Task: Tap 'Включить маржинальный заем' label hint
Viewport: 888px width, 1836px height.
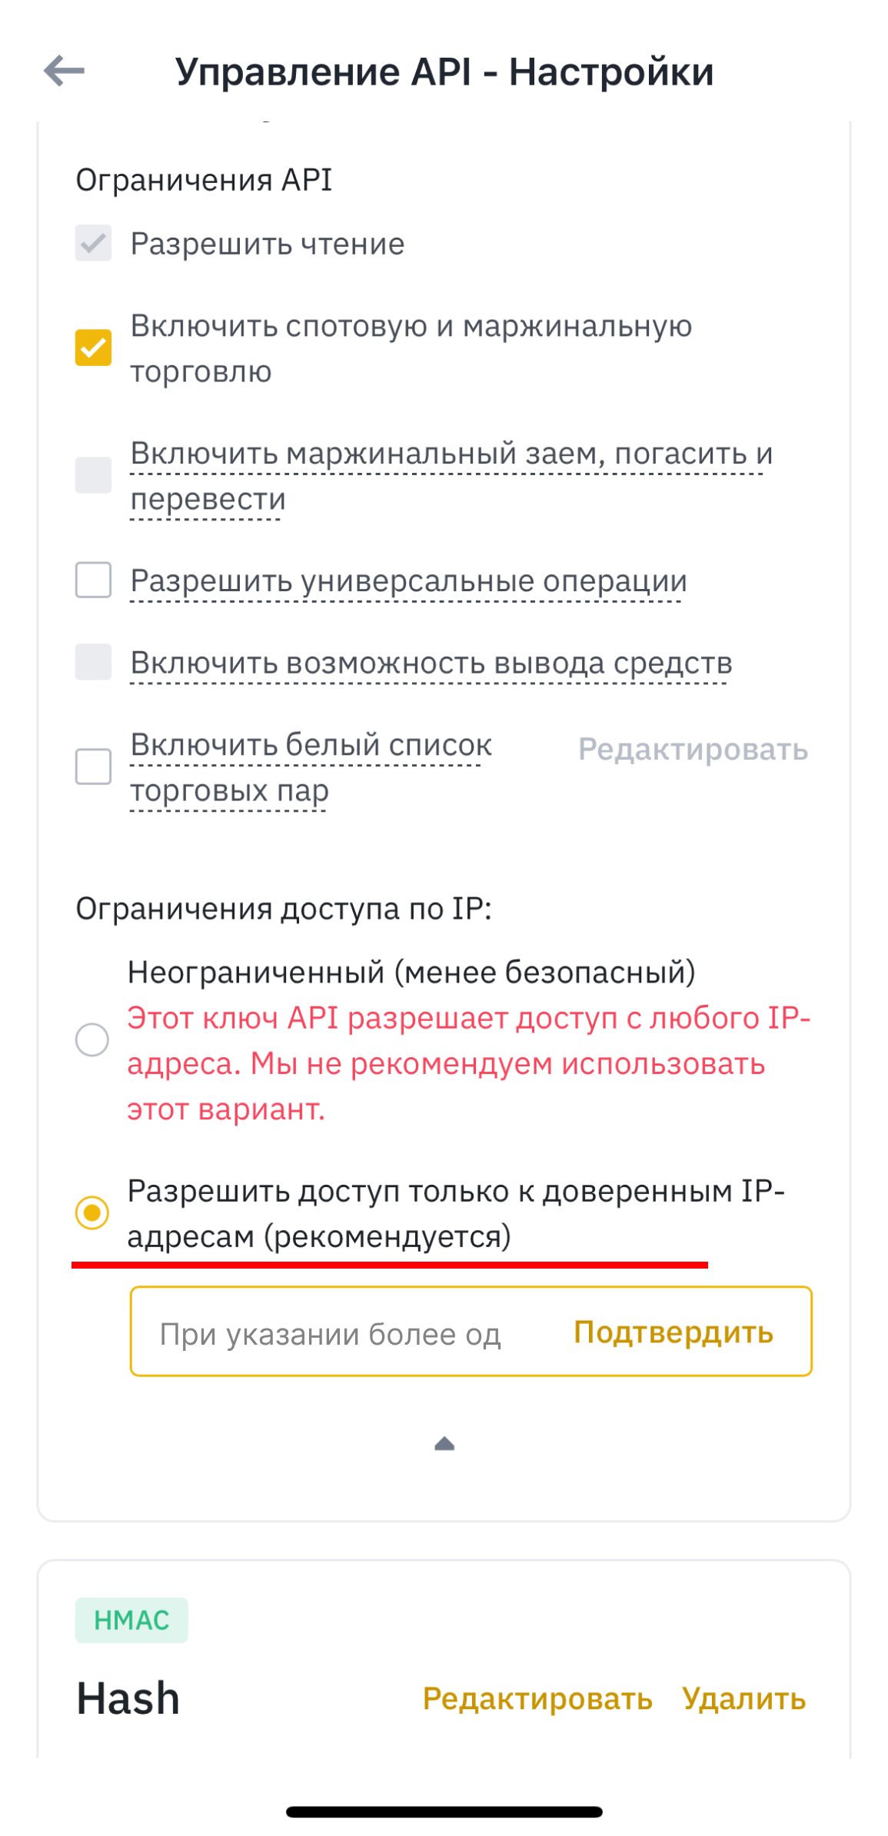Action: coord(451,454)
